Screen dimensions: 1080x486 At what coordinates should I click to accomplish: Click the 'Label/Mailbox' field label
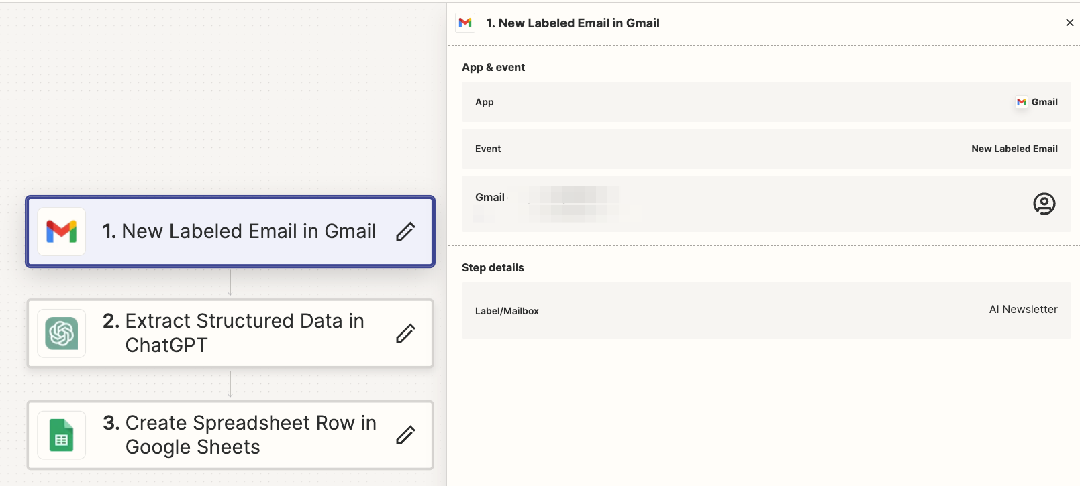(x=507, y=311)
